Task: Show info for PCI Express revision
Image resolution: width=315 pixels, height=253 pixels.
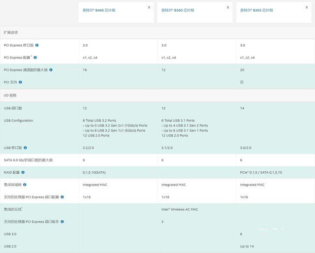Action: [37, 45]
